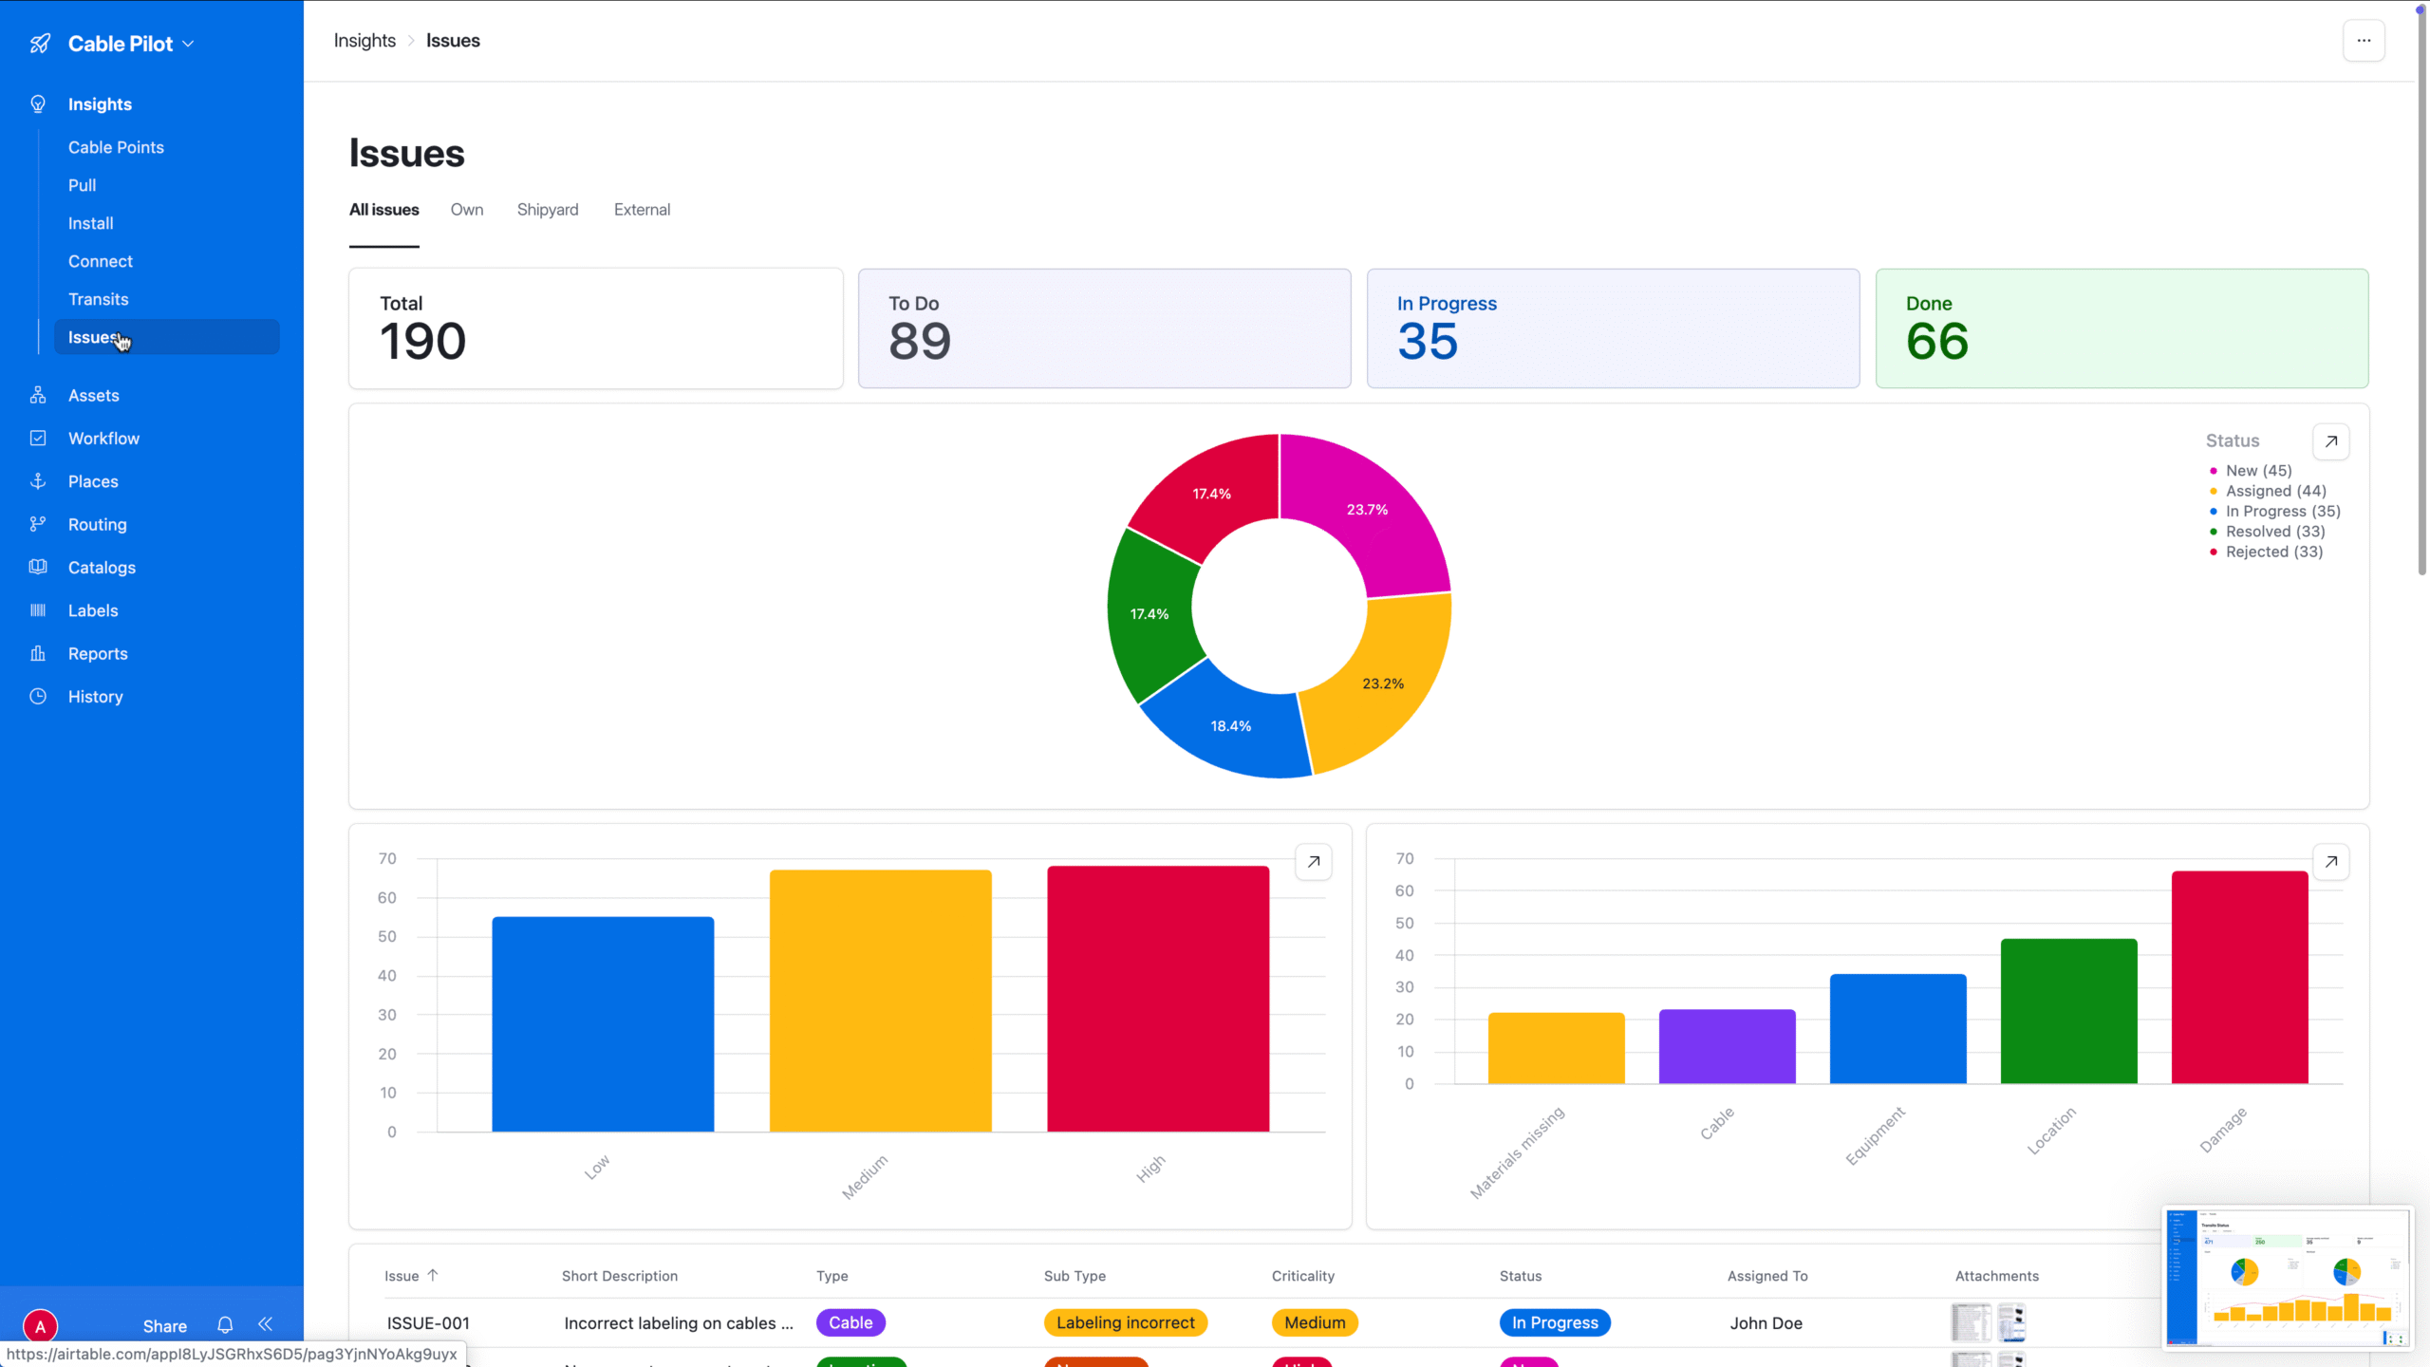The width and height of the screenshot is (2430, 1367).
Task: Sort by Issue column header arrow
Action: (433, 1276)
